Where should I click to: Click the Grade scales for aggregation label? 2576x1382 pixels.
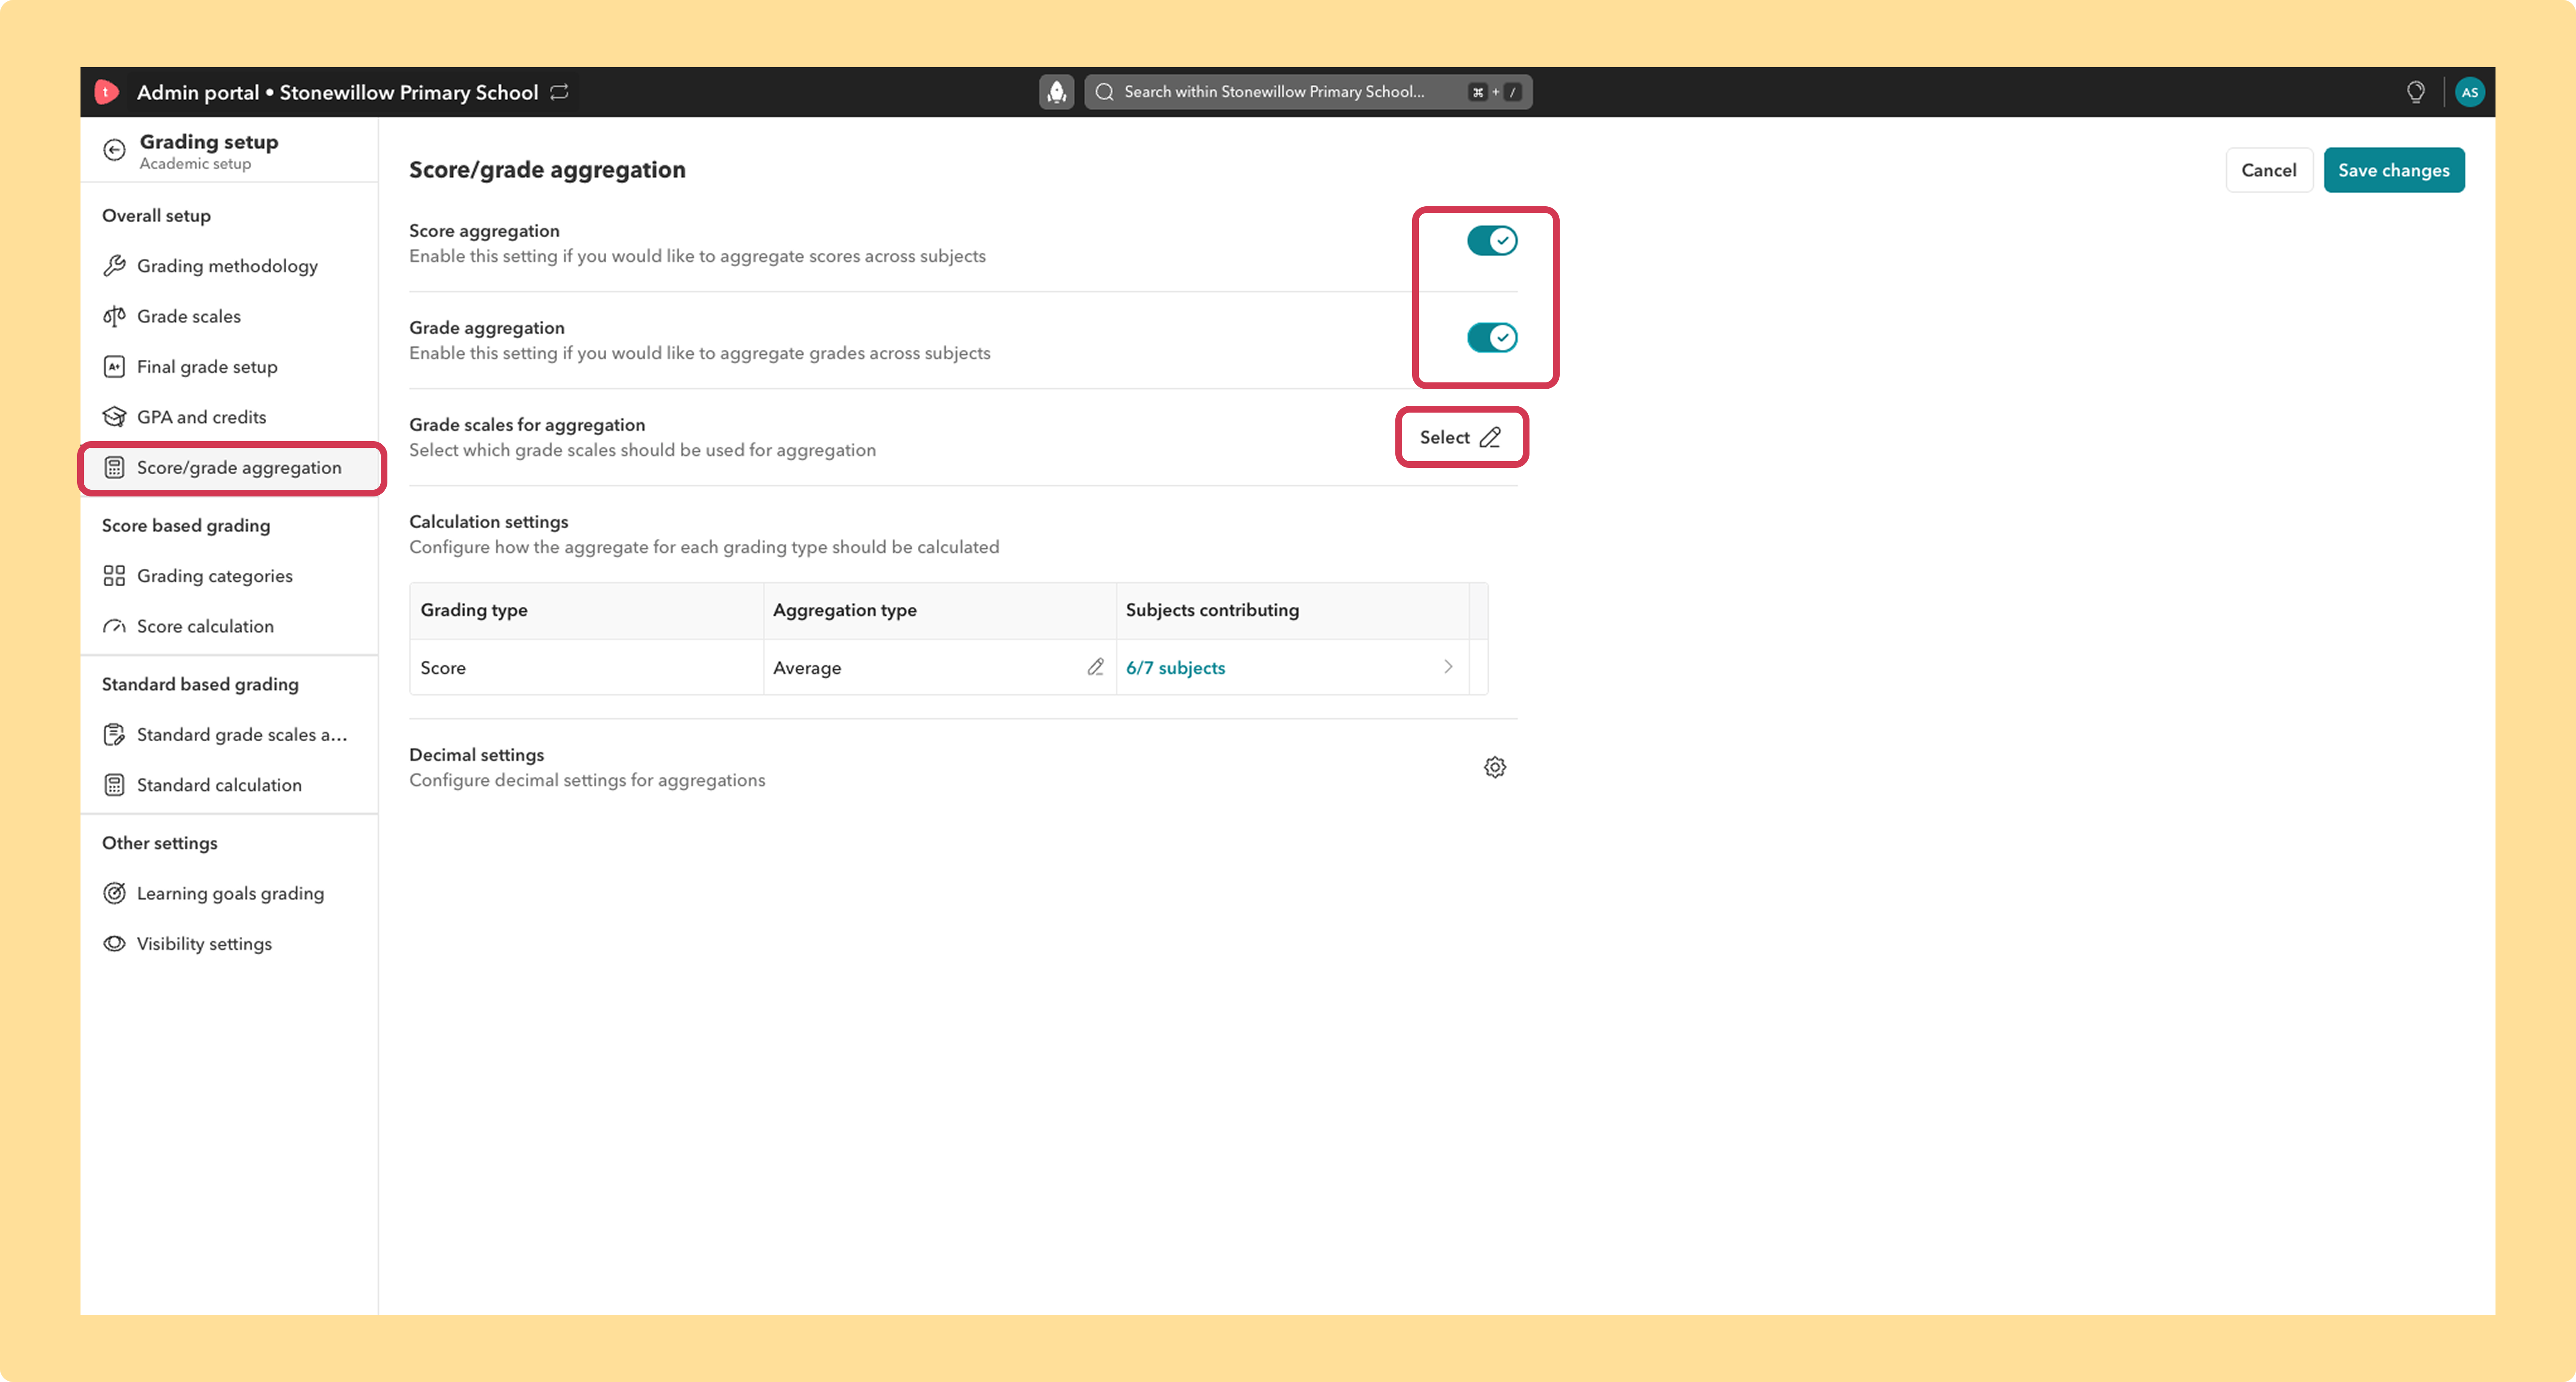click(527, 425)
